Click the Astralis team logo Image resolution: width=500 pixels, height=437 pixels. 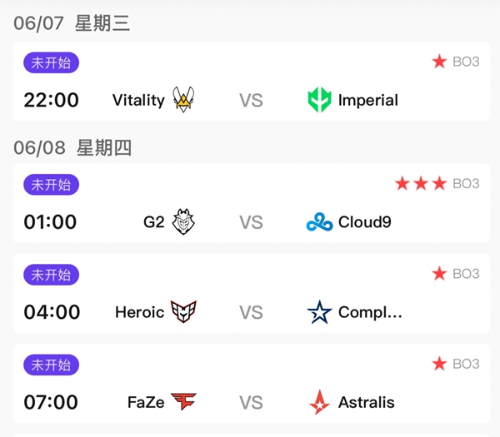319,402
